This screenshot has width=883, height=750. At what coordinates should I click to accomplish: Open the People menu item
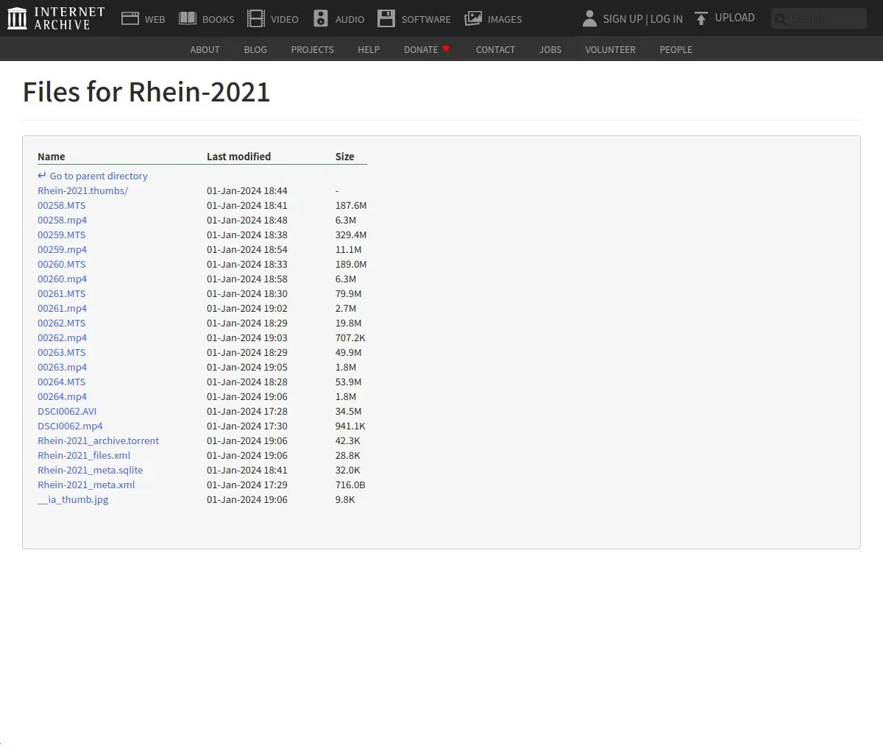point(675,49)
